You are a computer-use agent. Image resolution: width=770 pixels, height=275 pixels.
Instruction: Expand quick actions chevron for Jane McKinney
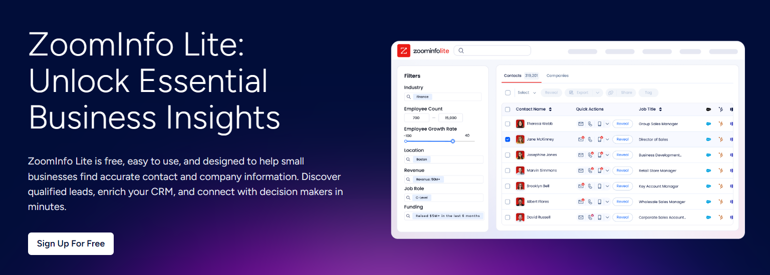(x=607, y=139)
